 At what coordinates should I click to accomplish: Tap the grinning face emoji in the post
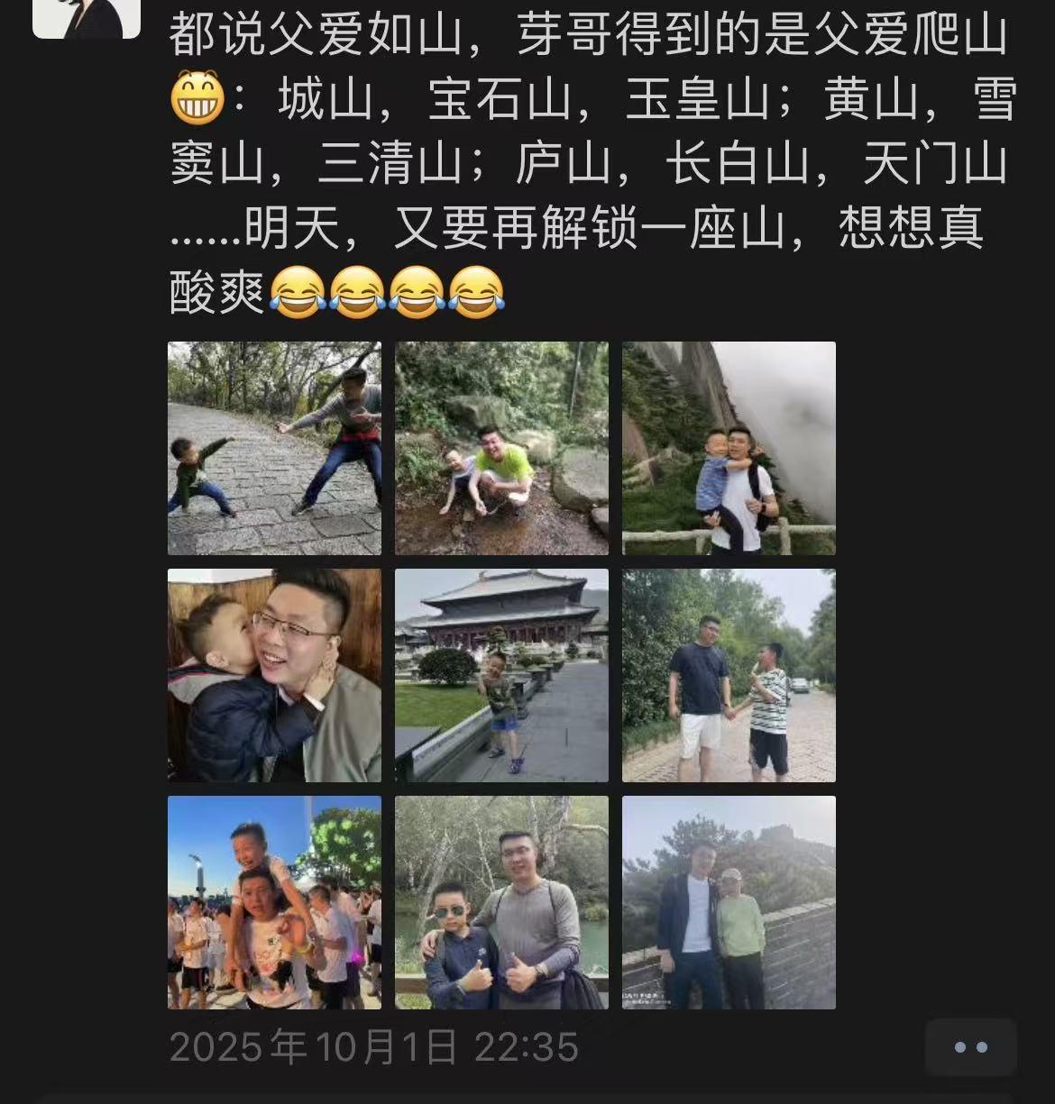pyautogui.click(x=197, y=98)
